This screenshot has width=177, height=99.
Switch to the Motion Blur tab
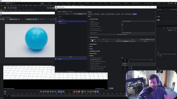[x=97, y=14]
